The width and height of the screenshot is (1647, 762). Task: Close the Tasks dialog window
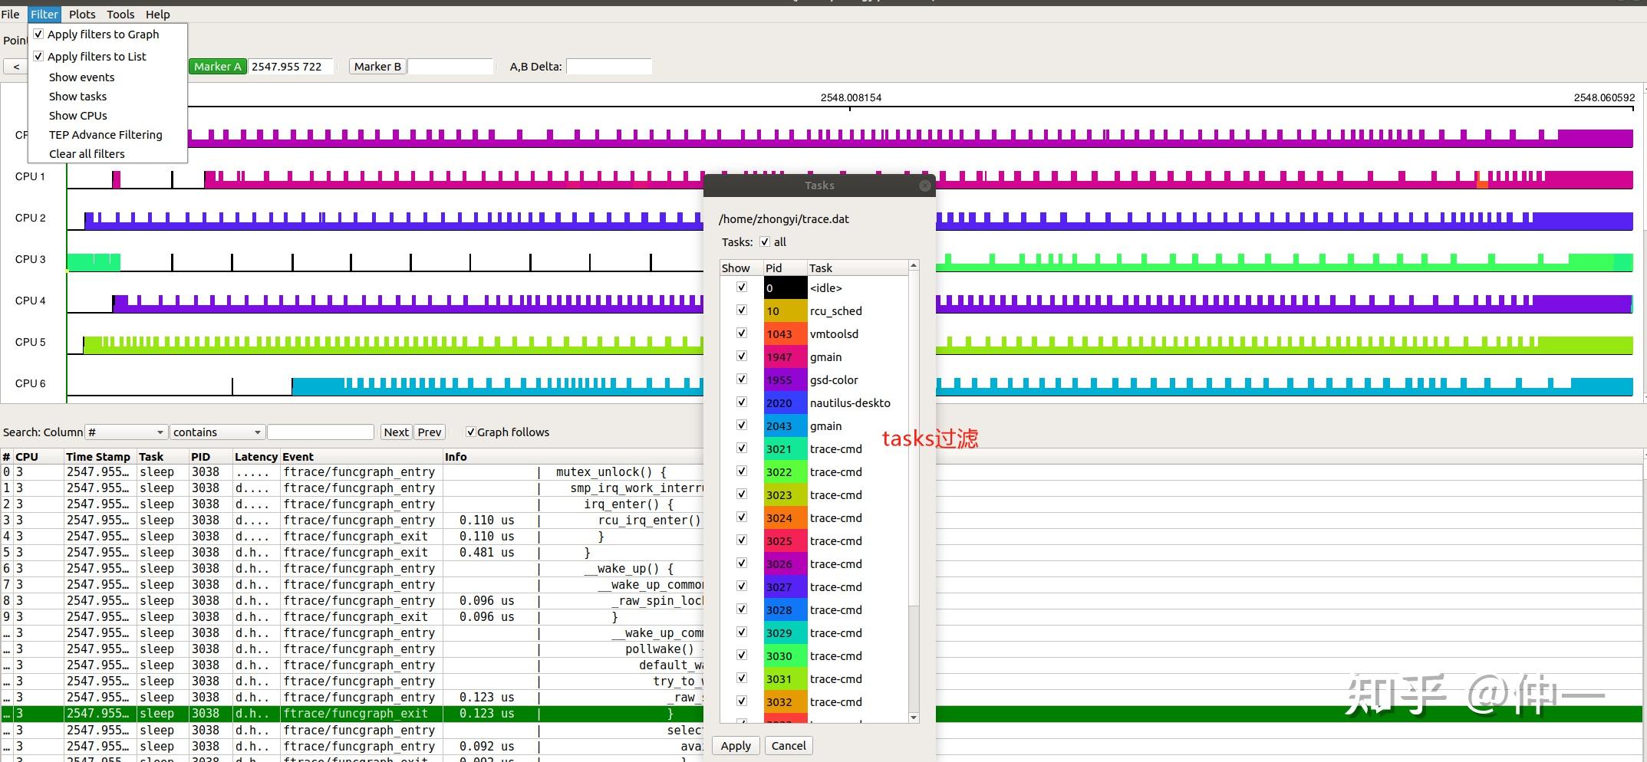[924, 186]
